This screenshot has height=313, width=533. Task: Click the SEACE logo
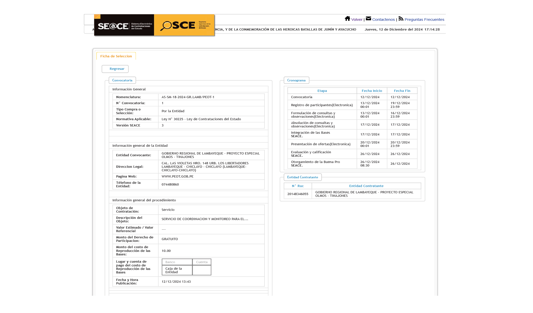click(124, 25)
